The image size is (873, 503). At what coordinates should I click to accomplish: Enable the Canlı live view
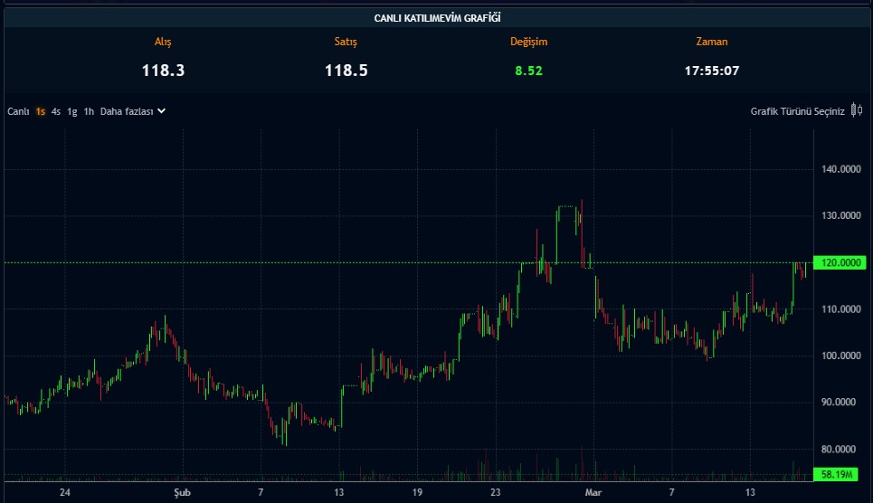pyautogui.click(x=19, y=111)
